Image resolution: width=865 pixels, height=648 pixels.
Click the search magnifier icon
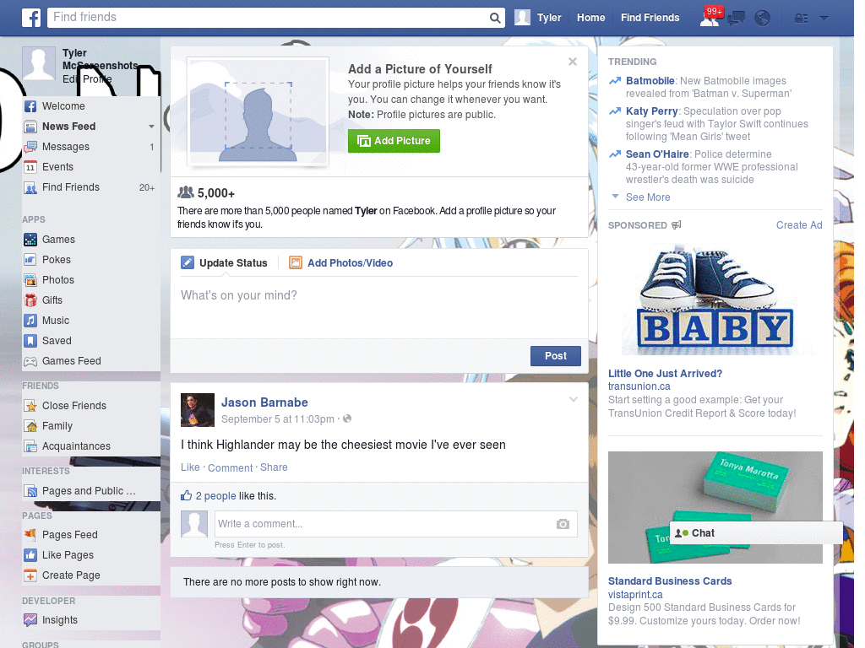[x=495, y=18]
